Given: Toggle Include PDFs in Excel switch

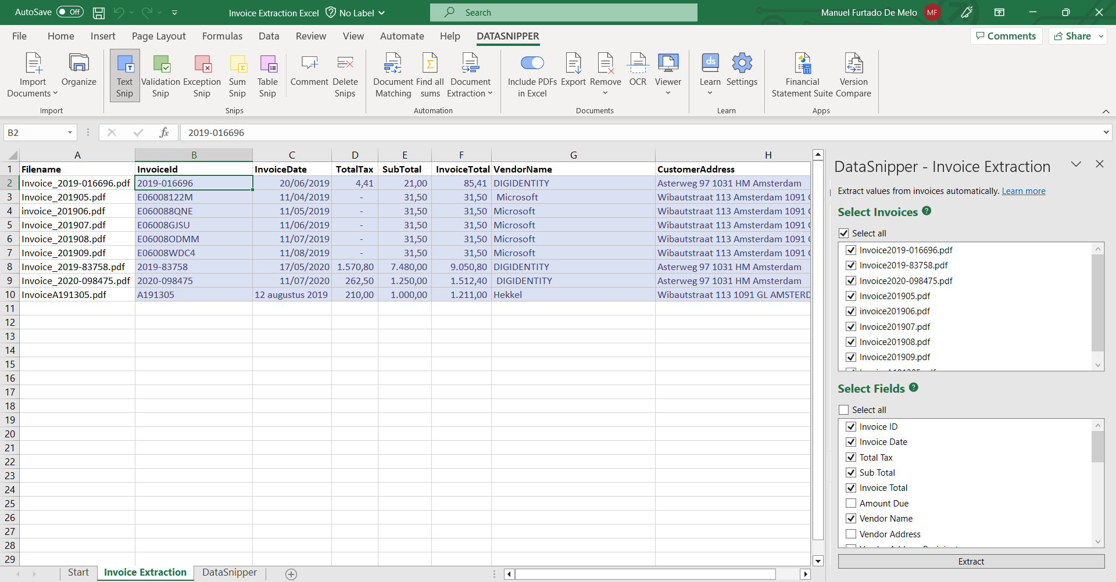Looking at the screenshot, I should tap(532, 63).
